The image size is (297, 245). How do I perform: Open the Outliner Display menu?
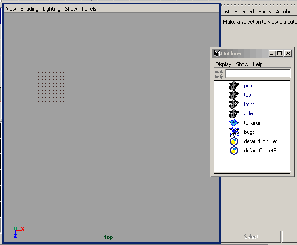[223, 64]
